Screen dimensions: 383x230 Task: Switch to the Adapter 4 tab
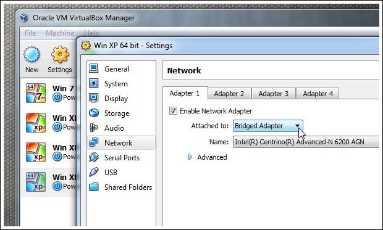[318, 94]
